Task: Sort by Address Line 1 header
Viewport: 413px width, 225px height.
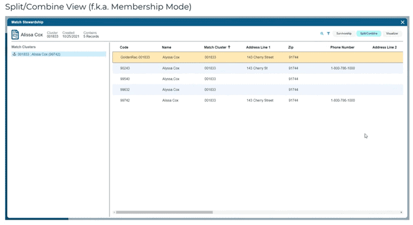Action: (258, 47)
